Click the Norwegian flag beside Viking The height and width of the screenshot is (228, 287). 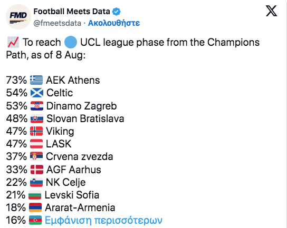coord(36,131)
